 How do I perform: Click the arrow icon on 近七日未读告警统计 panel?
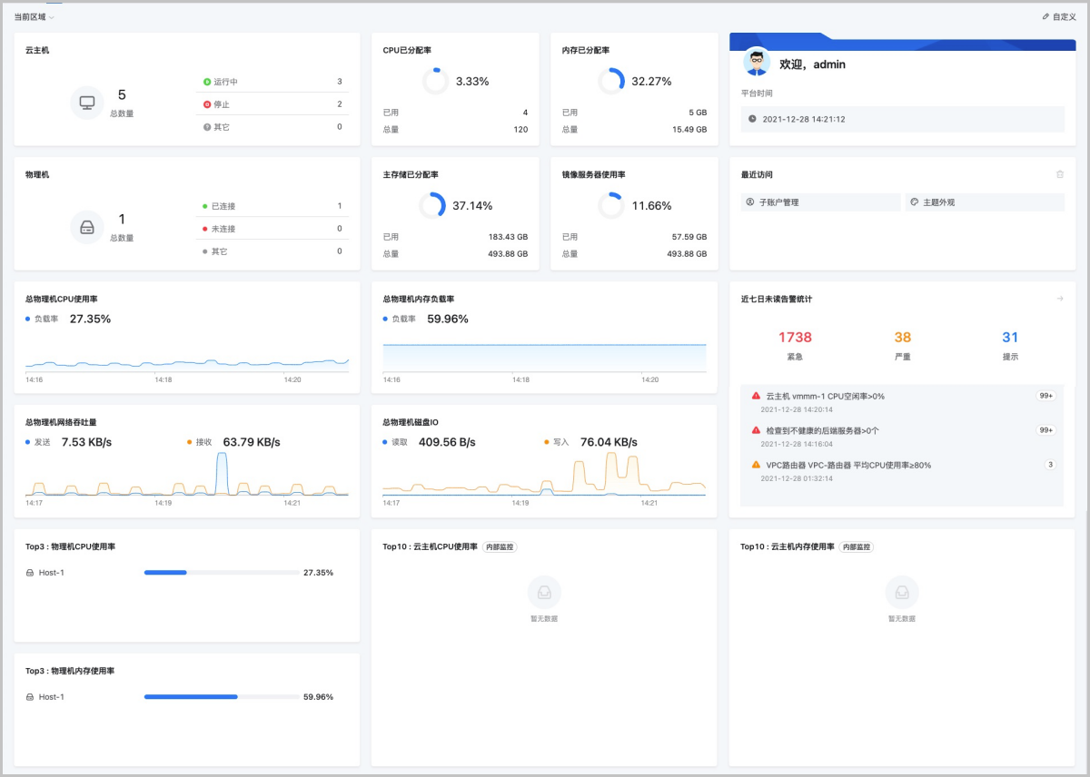(x=1059, y=300)
